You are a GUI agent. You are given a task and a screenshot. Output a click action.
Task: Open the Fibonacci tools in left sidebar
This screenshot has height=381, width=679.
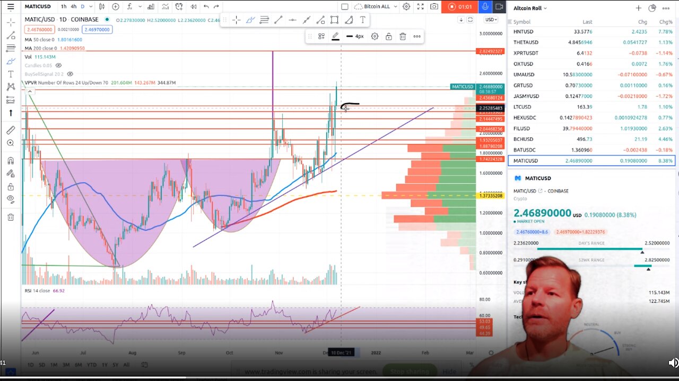tap(11, 48)
